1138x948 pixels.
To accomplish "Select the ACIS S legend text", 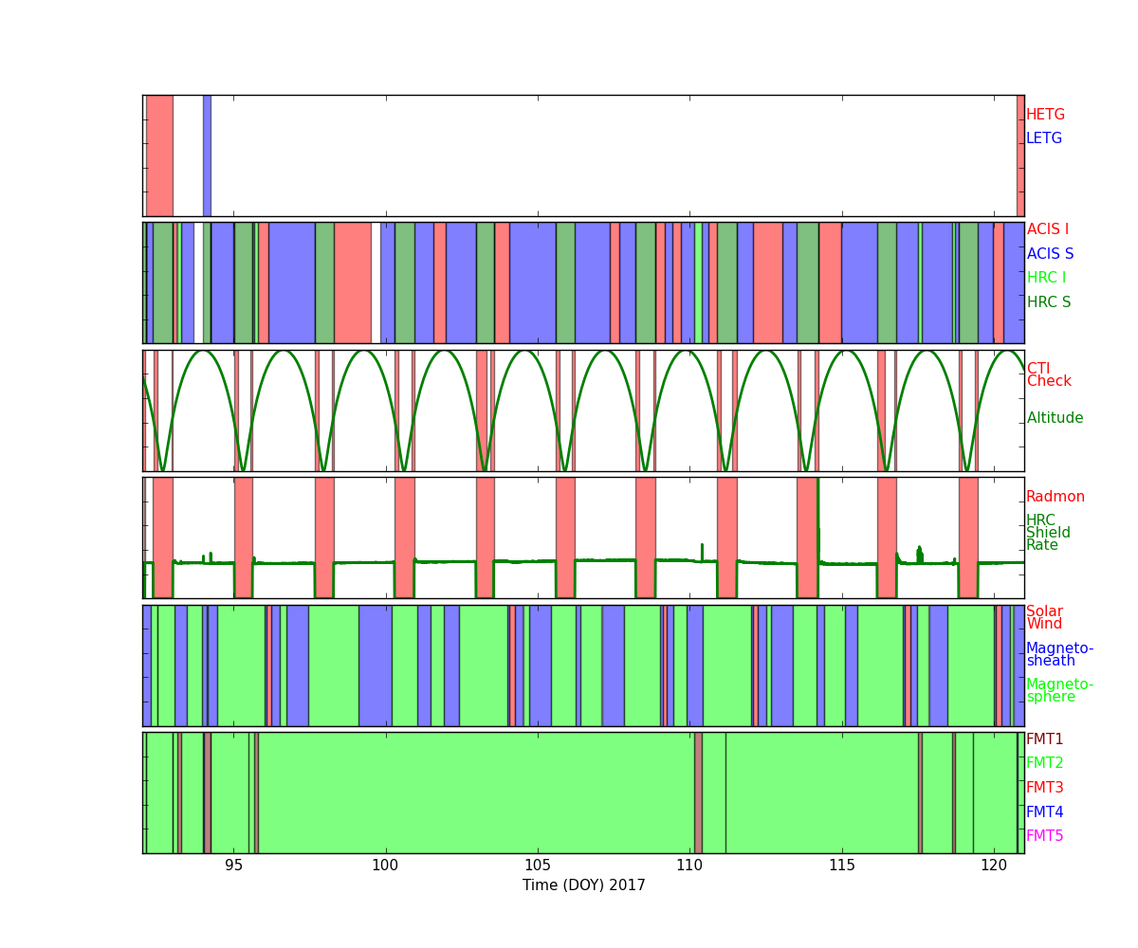I will pyautogui.click(x=1049, y=254).
